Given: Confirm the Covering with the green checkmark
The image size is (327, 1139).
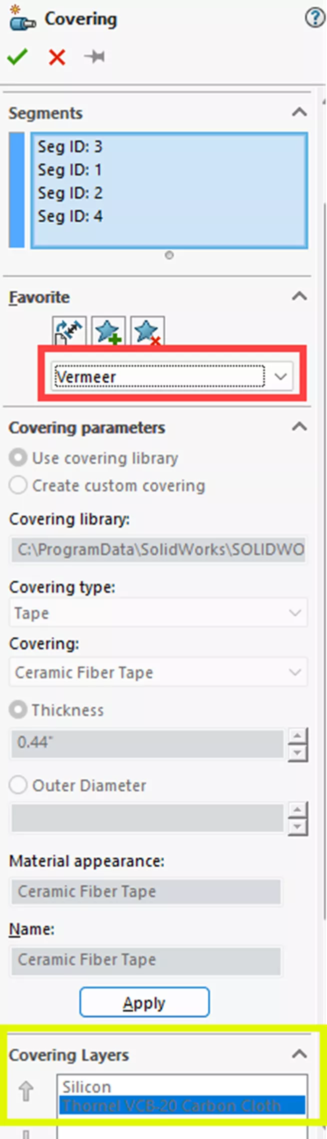Looking at the screenshot, I should pos(17,56).
